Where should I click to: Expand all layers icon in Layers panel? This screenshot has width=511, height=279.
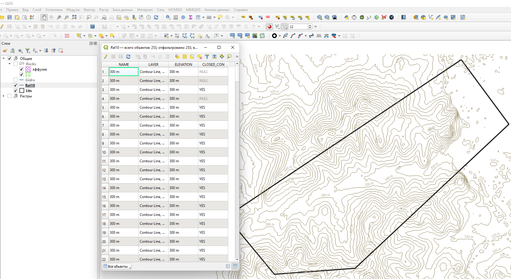pos(46,51)
